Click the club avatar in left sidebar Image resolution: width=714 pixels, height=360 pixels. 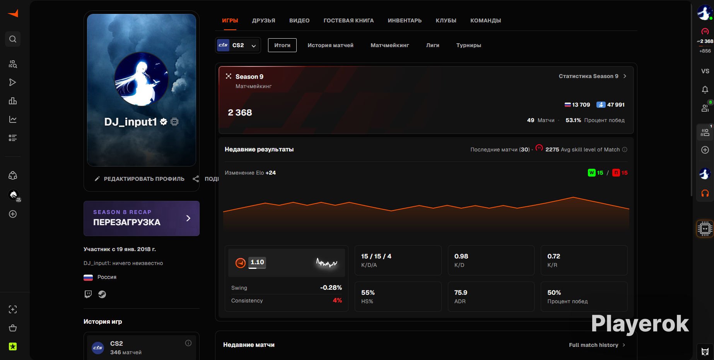[x=14, y=195]
